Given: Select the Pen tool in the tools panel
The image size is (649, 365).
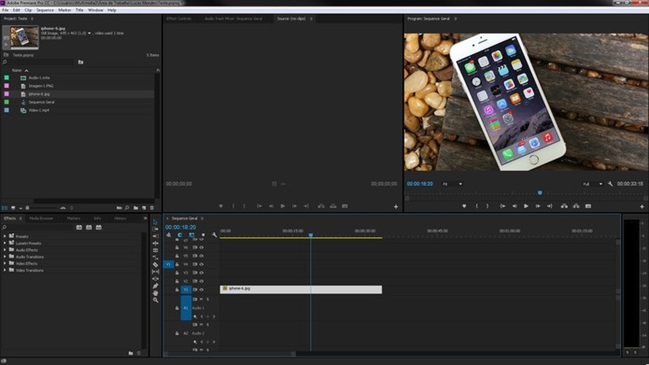Looking at the screenshot, I should click(156, 286).
